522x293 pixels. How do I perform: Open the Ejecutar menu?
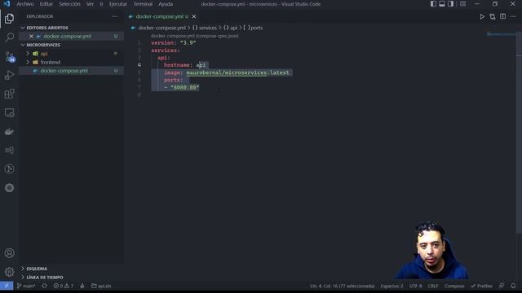(118, 4)
